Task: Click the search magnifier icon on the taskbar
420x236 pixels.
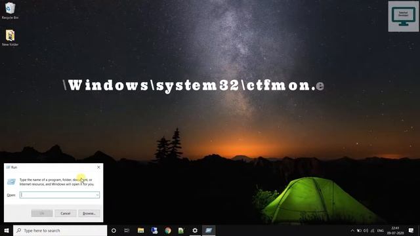Action: [x=18, y=230]
